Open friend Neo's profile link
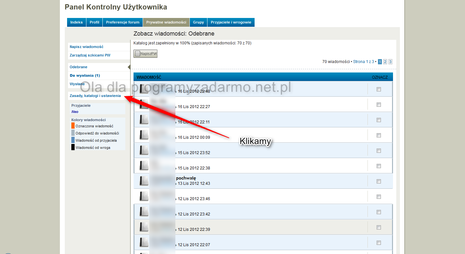465x254 pixels. pos(75,112)
